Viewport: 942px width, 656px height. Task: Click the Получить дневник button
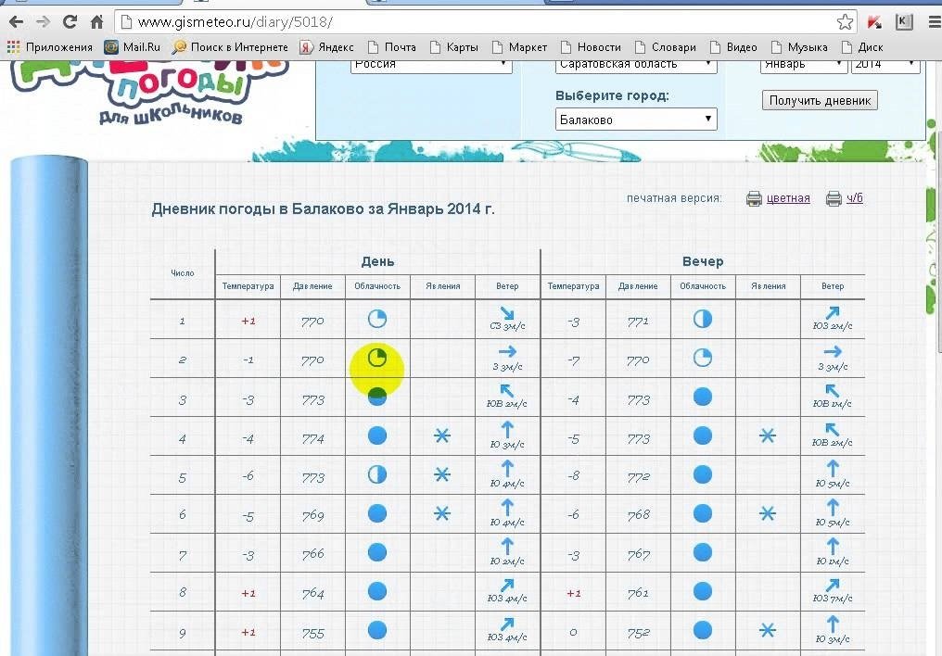[820, 100]
